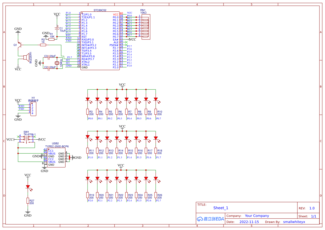Image resolution: width=325 pixels, height=230 pixels.
Task: Select the H1 programming header symbol
Action: (x=33, y=109)
